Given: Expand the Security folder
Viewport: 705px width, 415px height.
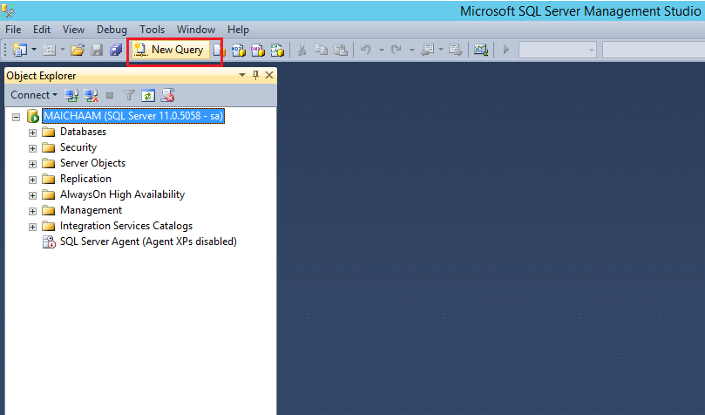Looking at the screenshot, I should click(x=32, y=148).
